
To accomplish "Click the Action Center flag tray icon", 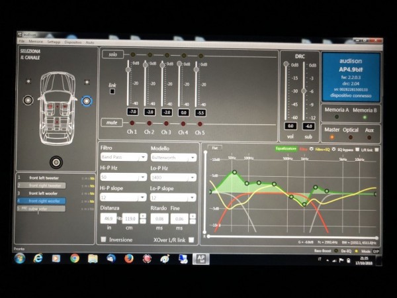I will [341, 260].
